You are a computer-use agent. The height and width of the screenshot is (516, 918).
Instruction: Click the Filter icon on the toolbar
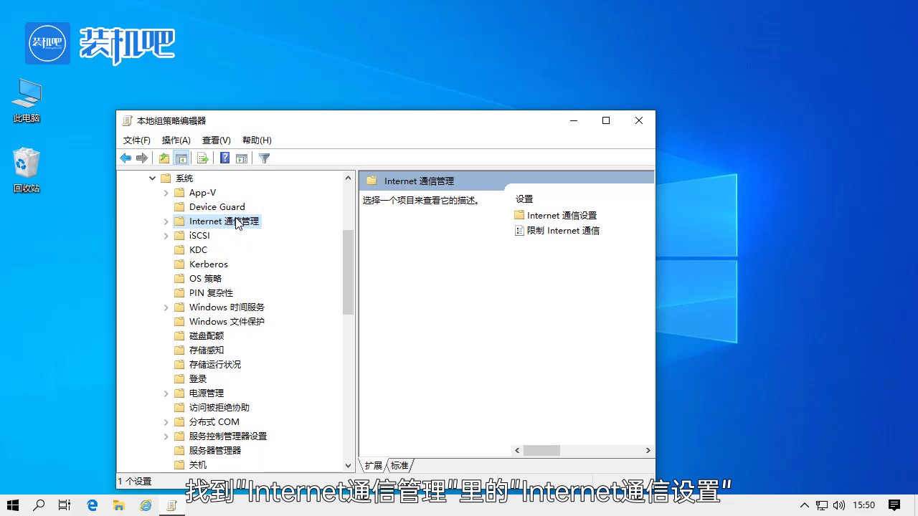coord(264,158)
